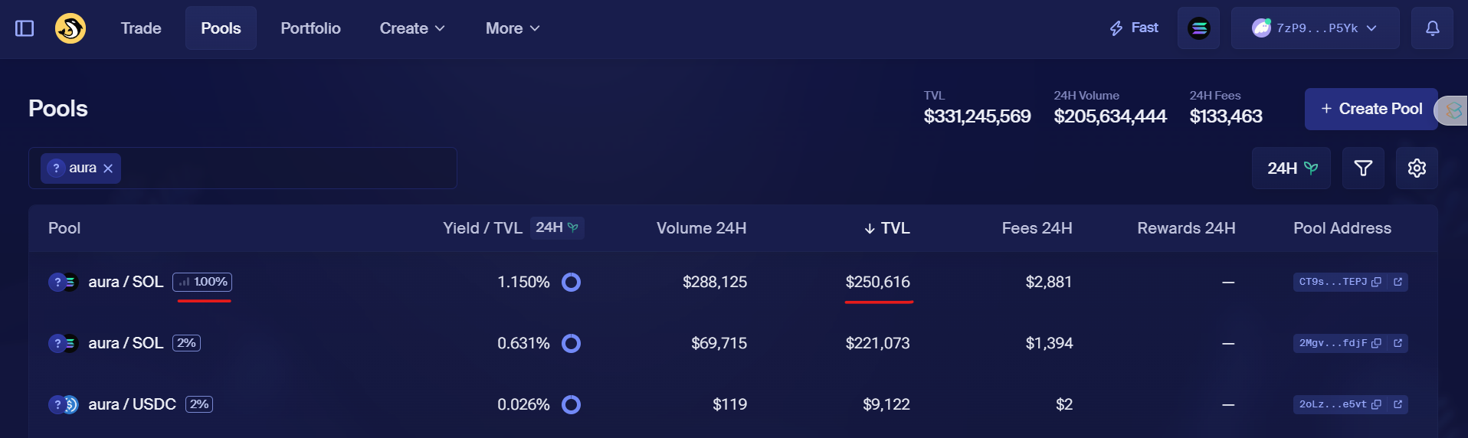This screenshot has width=1468, height=438.
Task: Go to the Trade tab
Action: pyautogui.click(x=141, y=28)
